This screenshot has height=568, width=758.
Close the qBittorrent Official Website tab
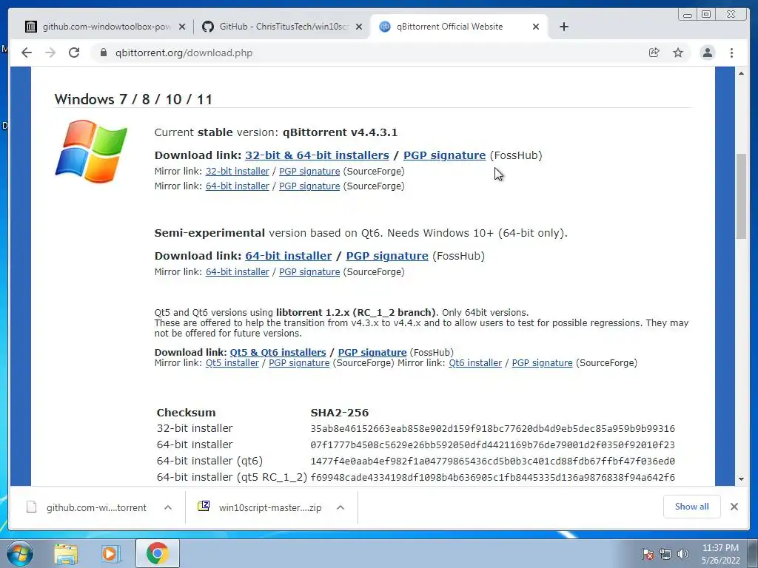click(536, 27)
